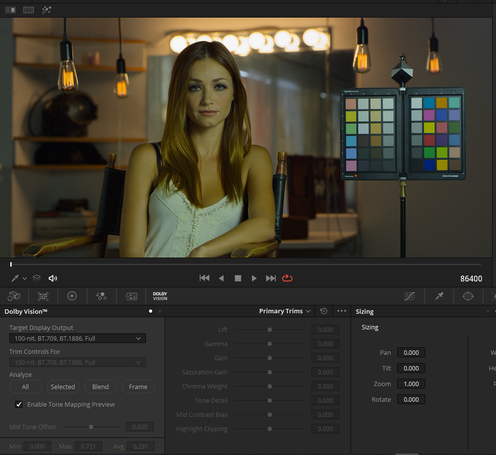Click the Zoom value field
Viewport: 496px width, 455px height.
(x=411, y=384)
